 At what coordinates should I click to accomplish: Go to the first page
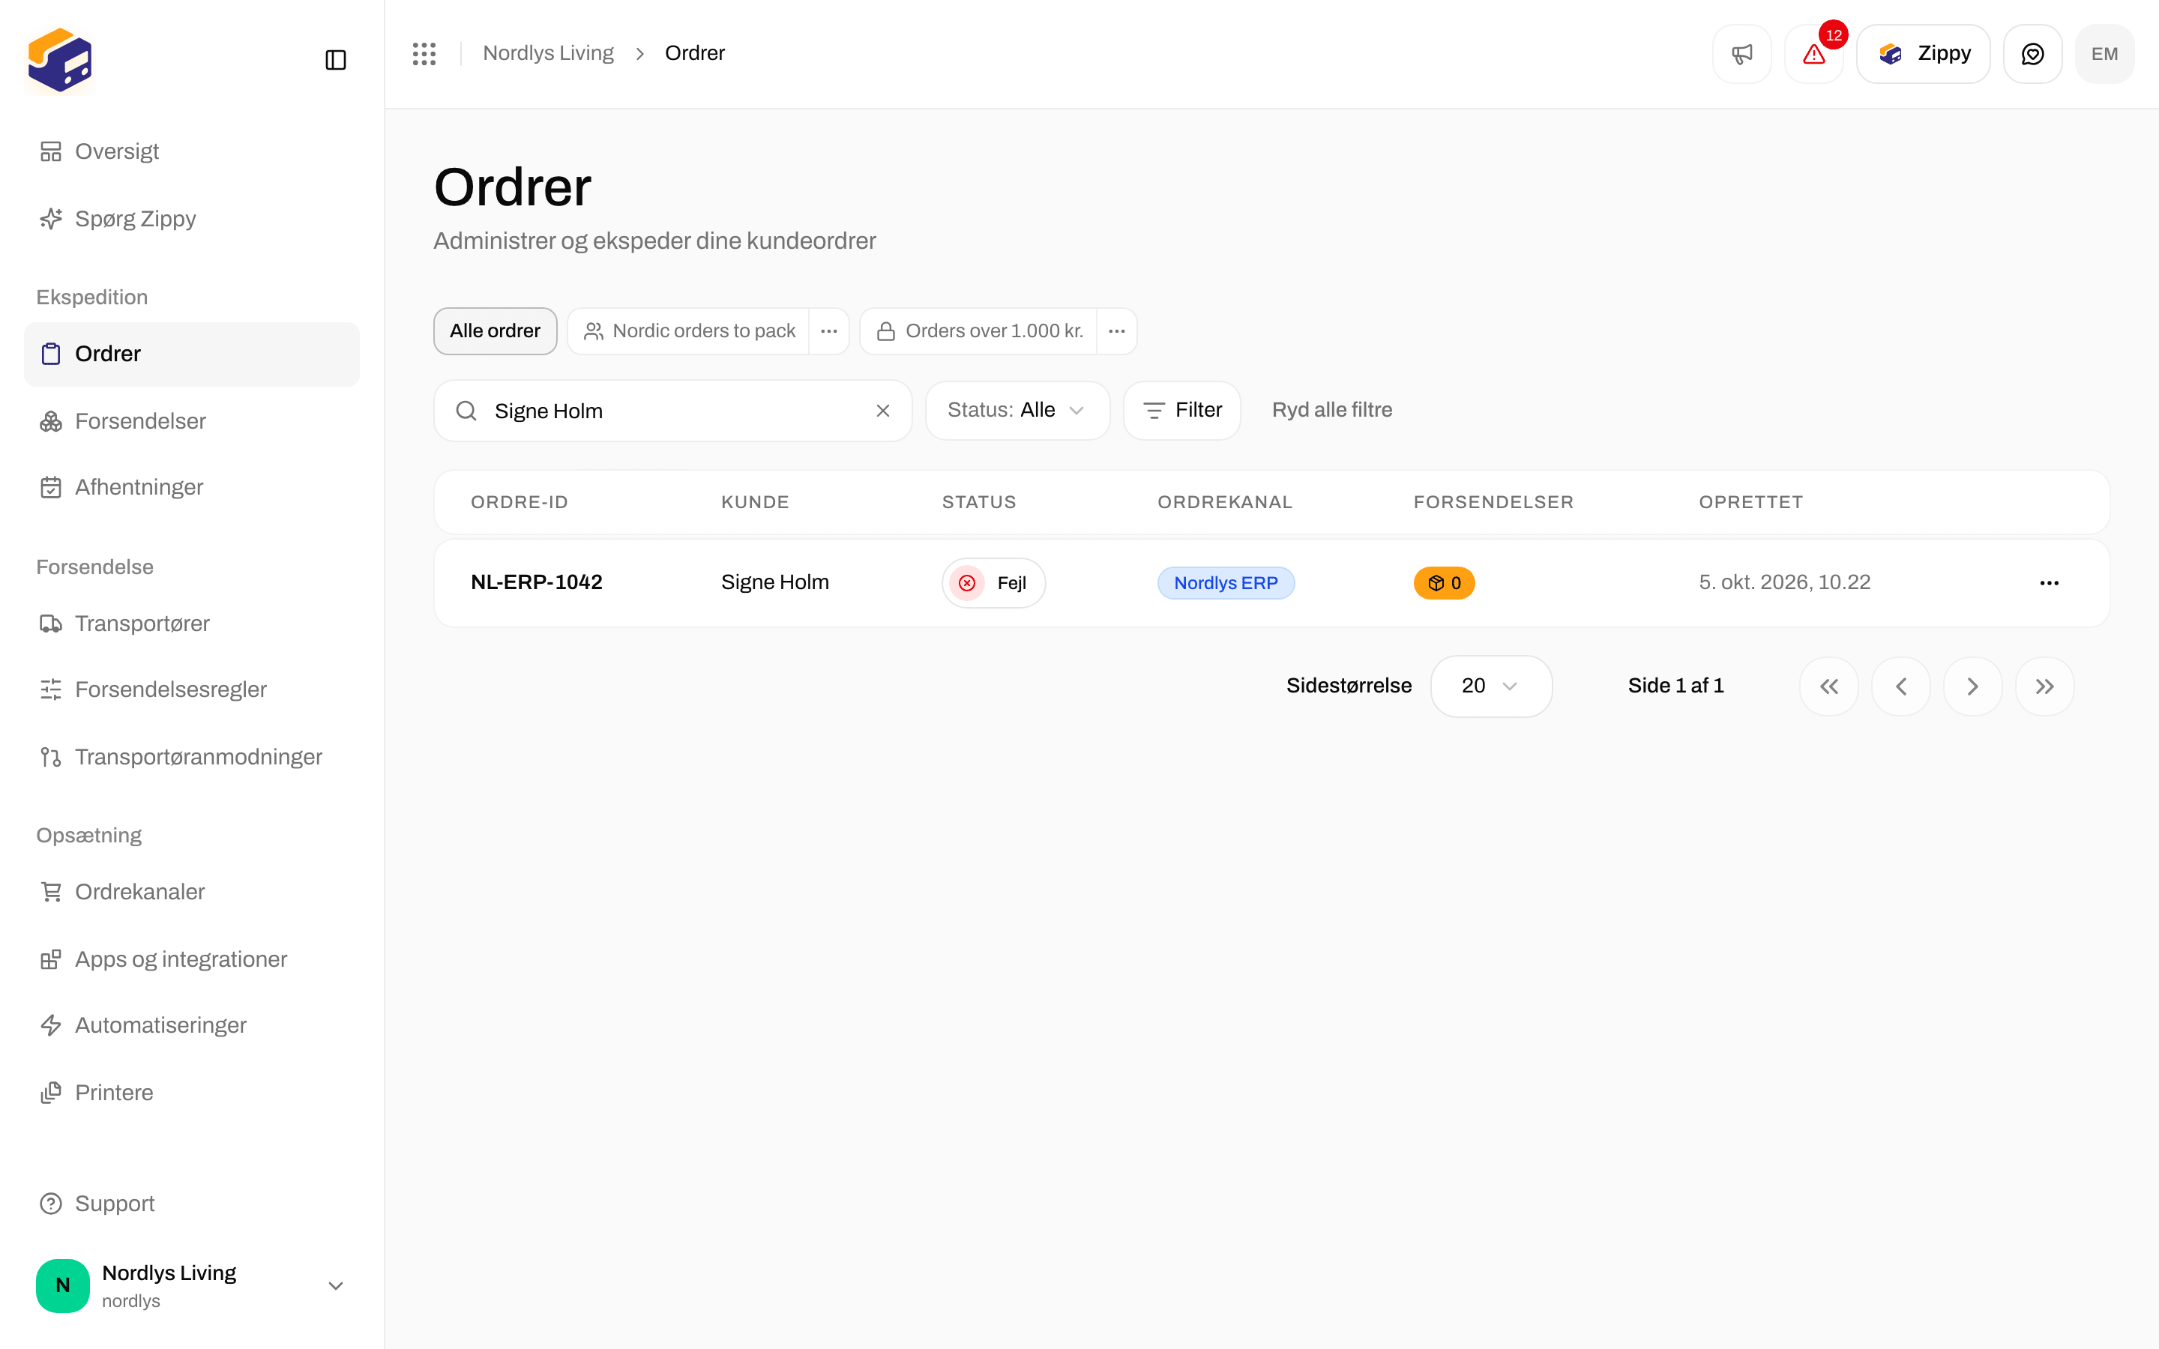click(x=1829, y=686)
